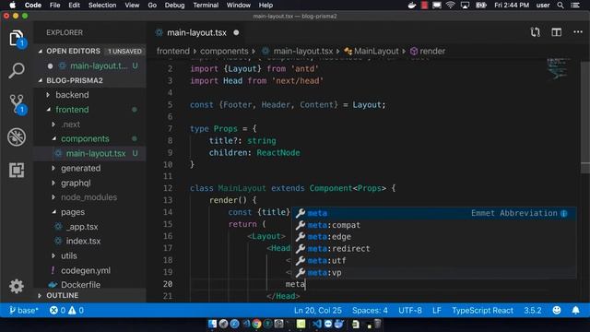
Task: Open the Search view in activity bar
Action: [x=17, y=70]
